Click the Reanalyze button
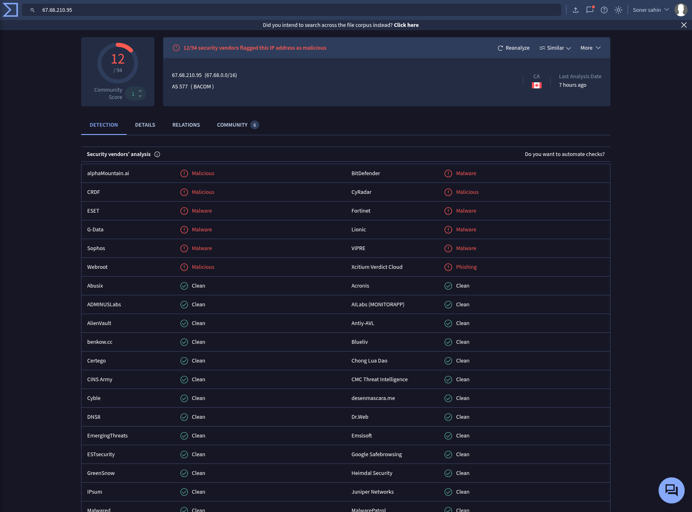The image size is (692, 512). coord(513,48)
